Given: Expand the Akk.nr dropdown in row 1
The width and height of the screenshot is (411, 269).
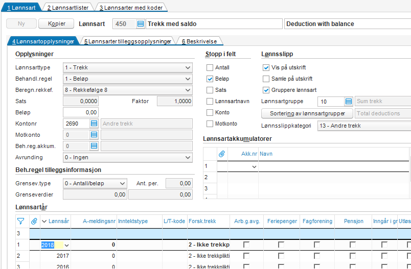Looking at the screenshot, I should click(x=254, y=167).
